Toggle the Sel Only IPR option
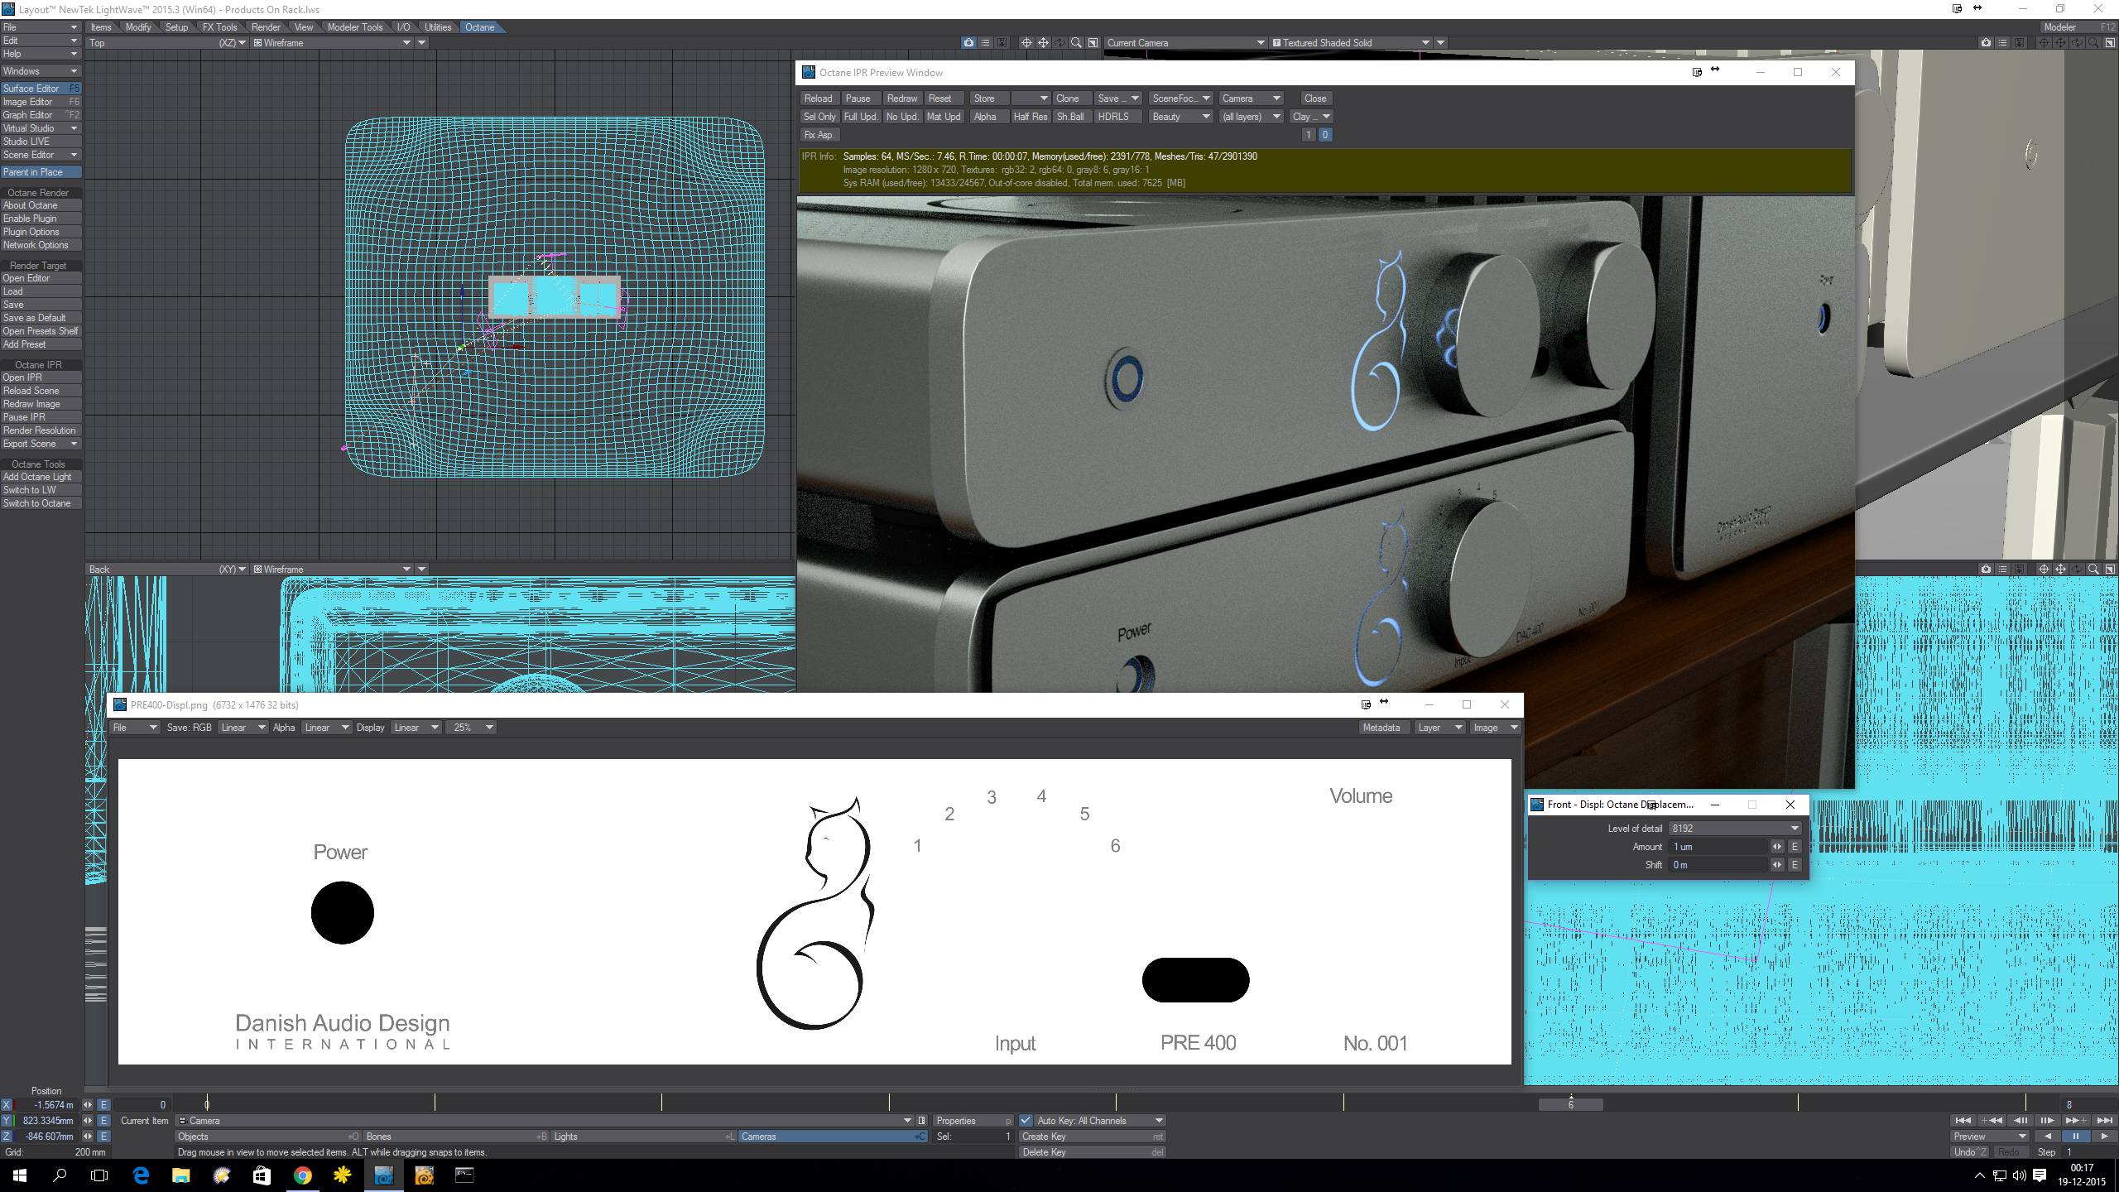The image size is (2119, 1192). coord(819,117)
